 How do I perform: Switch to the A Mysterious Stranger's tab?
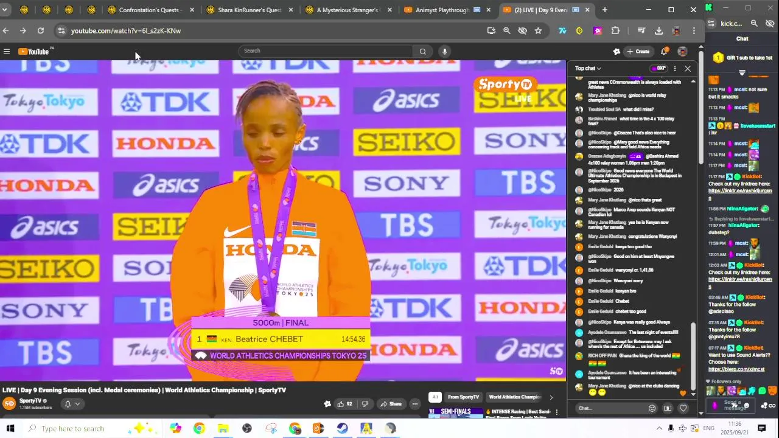click(350, 10)
